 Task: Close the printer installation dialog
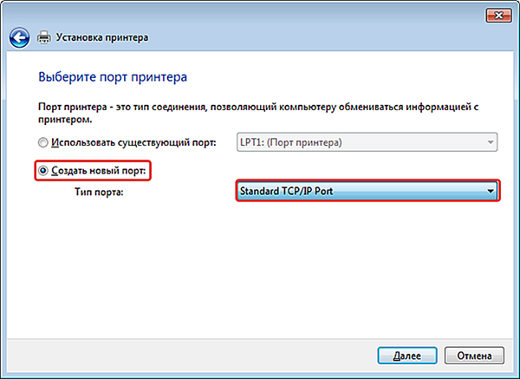point(498,16)
